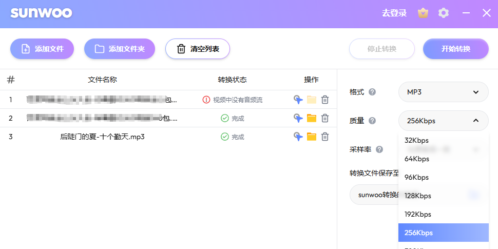Screen dimensions: 498x249
Task: Collapse the 256Kbps quality dropdown
Action: (443, 121)
